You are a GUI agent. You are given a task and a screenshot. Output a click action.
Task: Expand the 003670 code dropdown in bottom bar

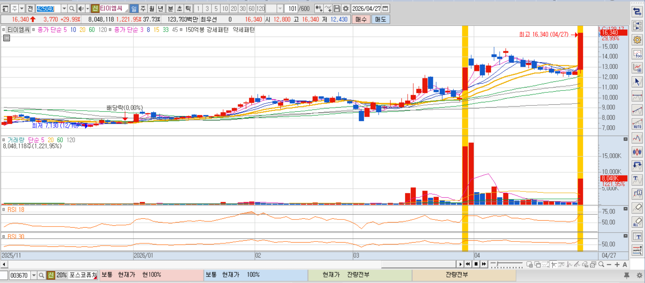click(x=34, y=275)
